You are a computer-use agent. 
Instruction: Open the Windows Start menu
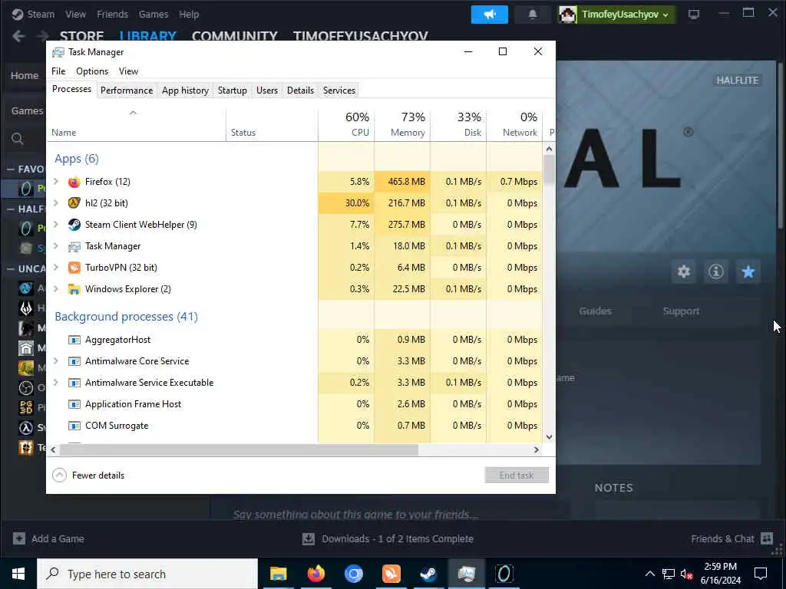pyautogui.click(x=18, y=574)
